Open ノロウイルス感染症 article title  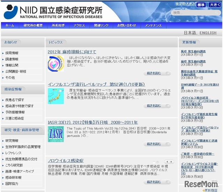coord(66,161)
